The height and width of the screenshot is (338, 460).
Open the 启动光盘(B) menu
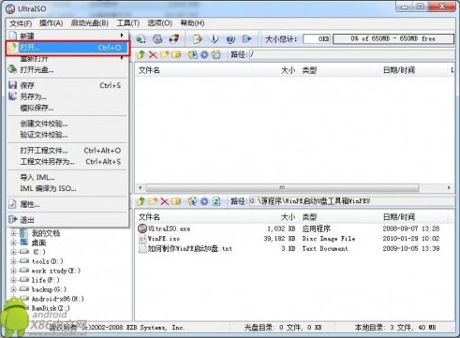click(x=90, y=23)
